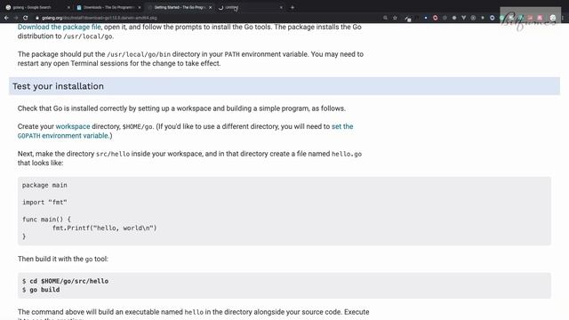Screen dimensions: 569x320
Task: Click the package main code line
Action: pyautogui.click(x=44, y=185)
